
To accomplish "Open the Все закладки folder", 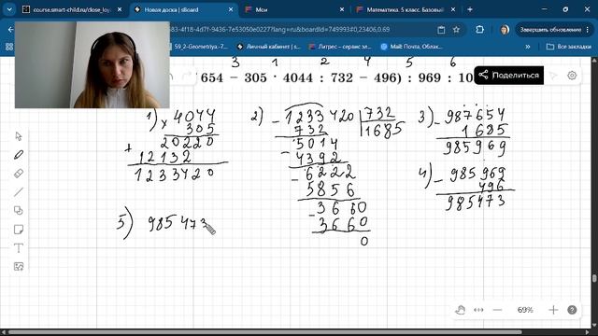I will point(569,47).
